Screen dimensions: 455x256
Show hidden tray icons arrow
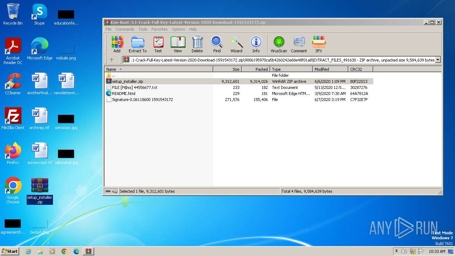pos(396,251)
